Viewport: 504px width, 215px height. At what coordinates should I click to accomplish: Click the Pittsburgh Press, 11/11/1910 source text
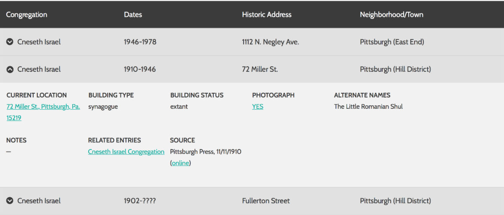[x=205, y=152]
